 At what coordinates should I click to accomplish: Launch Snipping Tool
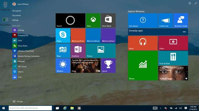[21, 35]
